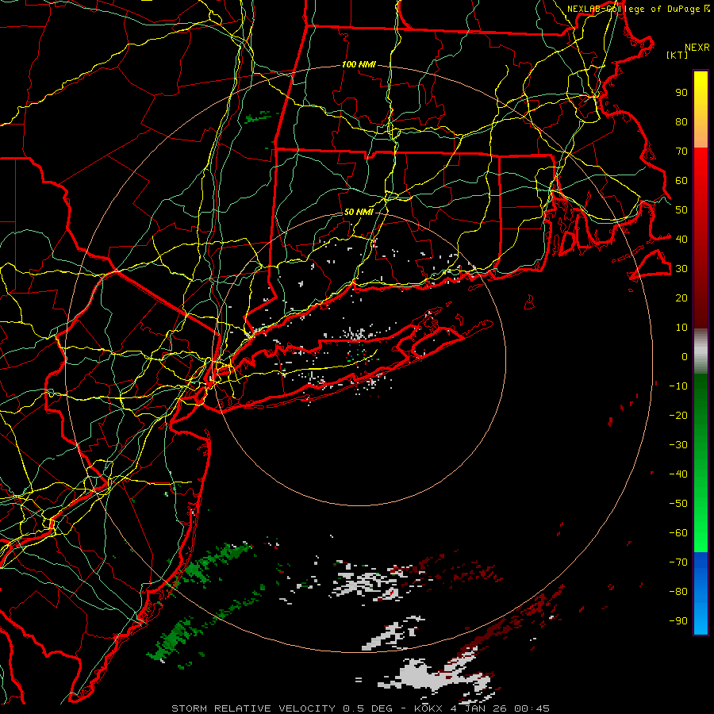Click the -50 value on velocity scale
The height and width of the screenshot is (714, 714).
click(678, 504)
